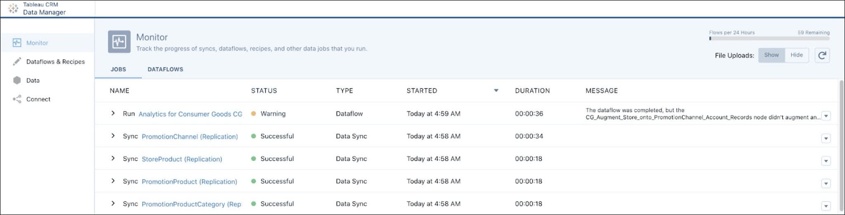
Task: Click the Duration column header
Action: [532, 90]
